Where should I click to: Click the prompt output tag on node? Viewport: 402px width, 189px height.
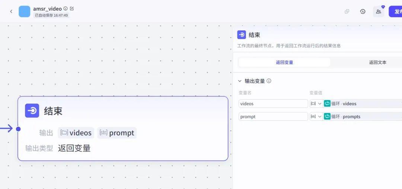click(x=117, y=133)
